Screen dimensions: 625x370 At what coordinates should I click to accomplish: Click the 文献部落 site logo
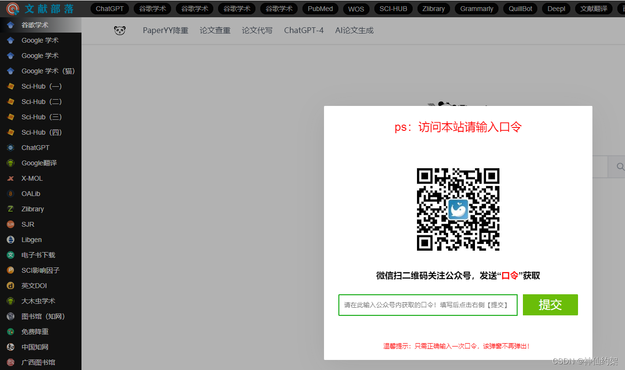40,8
